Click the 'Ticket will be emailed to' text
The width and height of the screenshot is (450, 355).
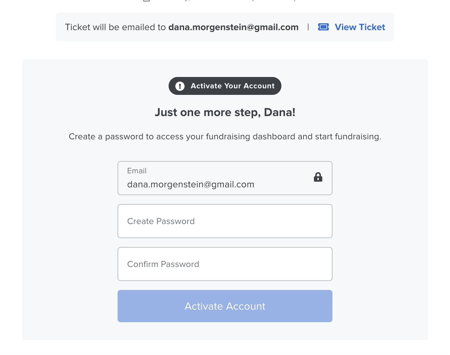115,27
